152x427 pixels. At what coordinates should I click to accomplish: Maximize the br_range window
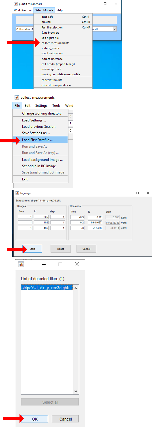[137, 193]
